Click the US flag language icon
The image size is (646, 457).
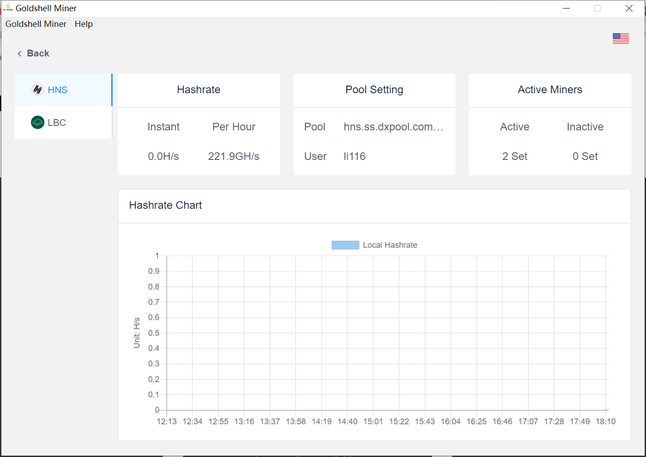(x=621, y=39)
